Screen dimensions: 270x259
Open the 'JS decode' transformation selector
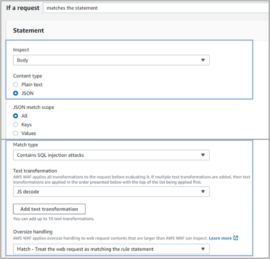[x=108, y=192]
